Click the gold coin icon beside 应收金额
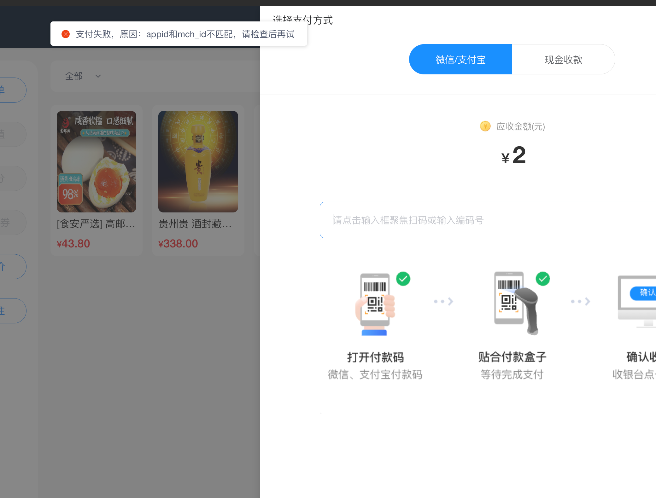 [485, 126]
